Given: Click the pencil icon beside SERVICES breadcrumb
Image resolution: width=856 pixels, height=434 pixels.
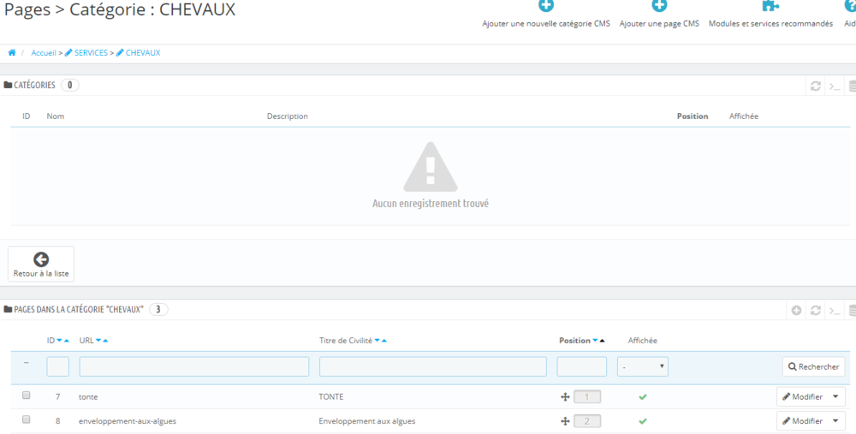Looking at the screenshot, I should 68,53.
